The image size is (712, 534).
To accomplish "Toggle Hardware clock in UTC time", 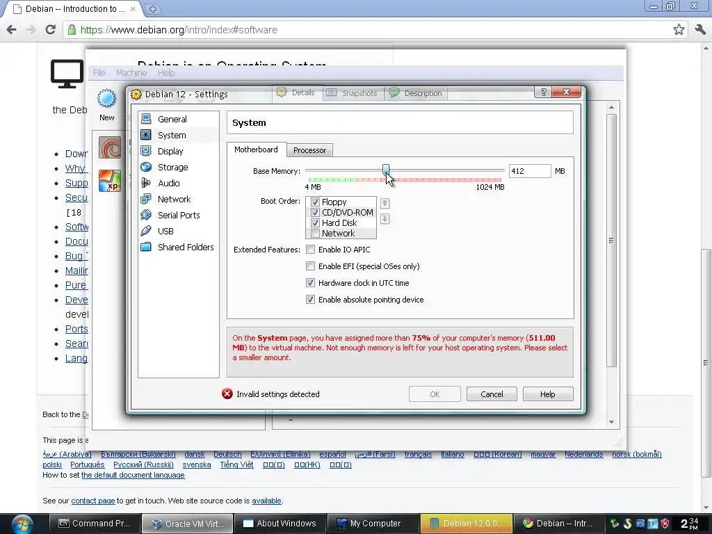I will (311, 283).
